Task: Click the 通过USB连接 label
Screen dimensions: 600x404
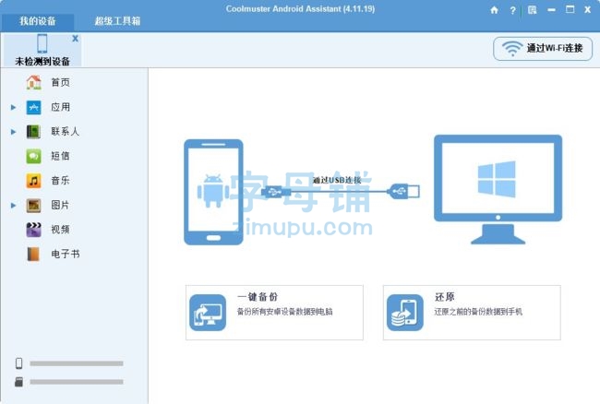Action: [337, 180]
